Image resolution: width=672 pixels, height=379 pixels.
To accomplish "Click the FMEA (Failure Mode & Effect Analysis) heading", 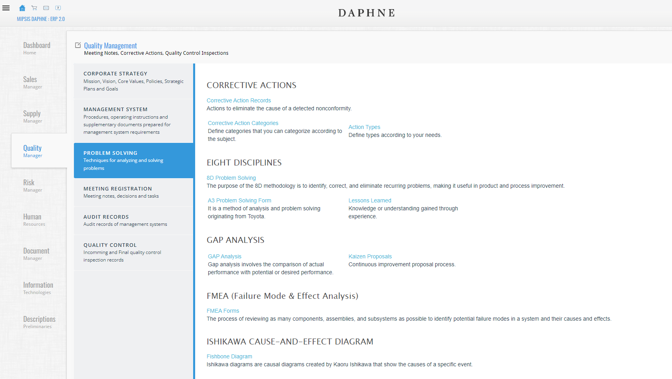I will pos(283,296).
